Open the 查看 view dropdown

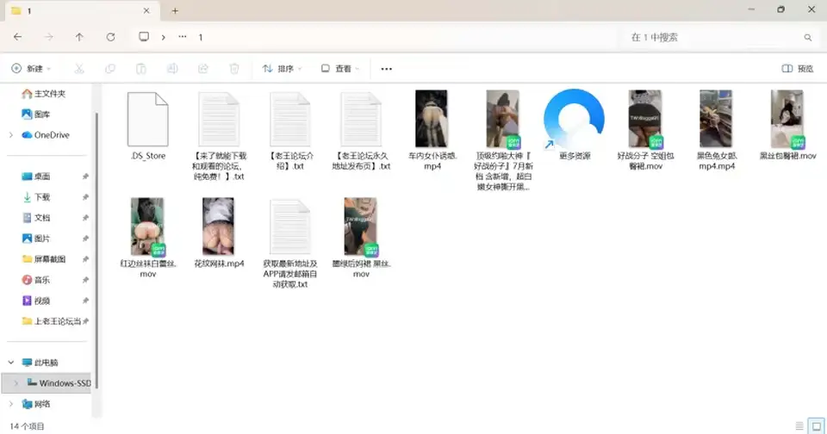pyautogui.click(x=340, y=69)
